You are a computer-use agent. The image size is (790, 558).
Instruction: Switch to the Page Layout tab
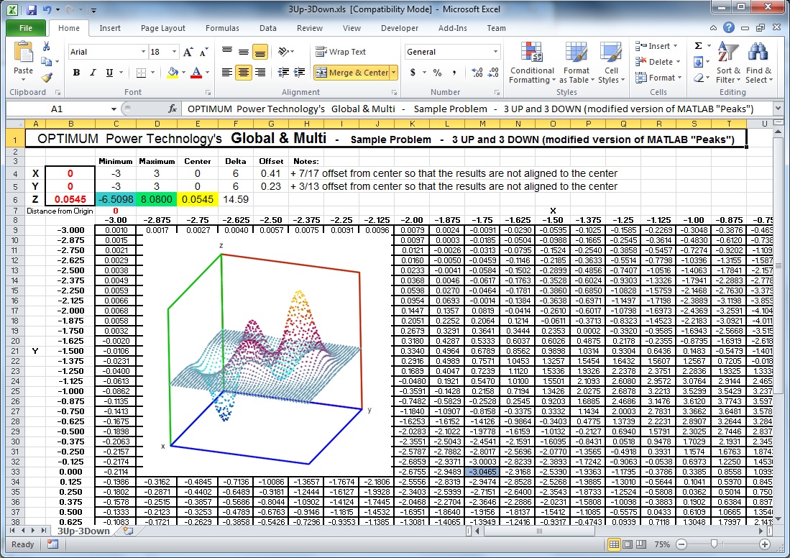(x=162, y=28)
